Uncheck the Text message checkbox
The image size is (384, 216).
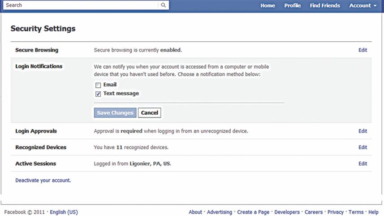tap(98, 94)
